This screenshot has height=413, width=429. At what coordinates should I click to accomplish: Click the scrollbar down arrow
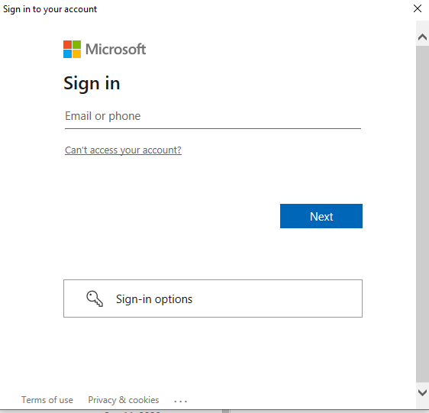pos(422,392)
